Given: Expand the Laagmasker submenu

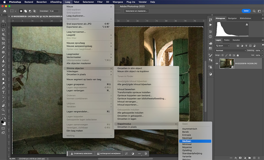Looking at the screenshot, I should click(88, 54).
